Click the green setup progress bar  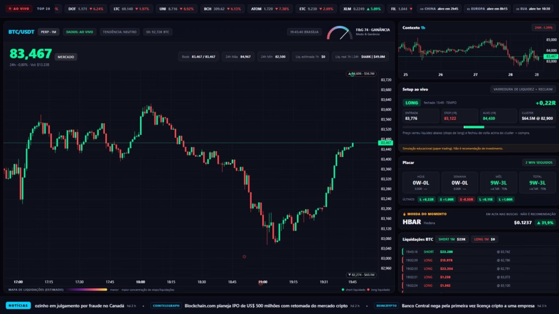(x=474, y=126)
